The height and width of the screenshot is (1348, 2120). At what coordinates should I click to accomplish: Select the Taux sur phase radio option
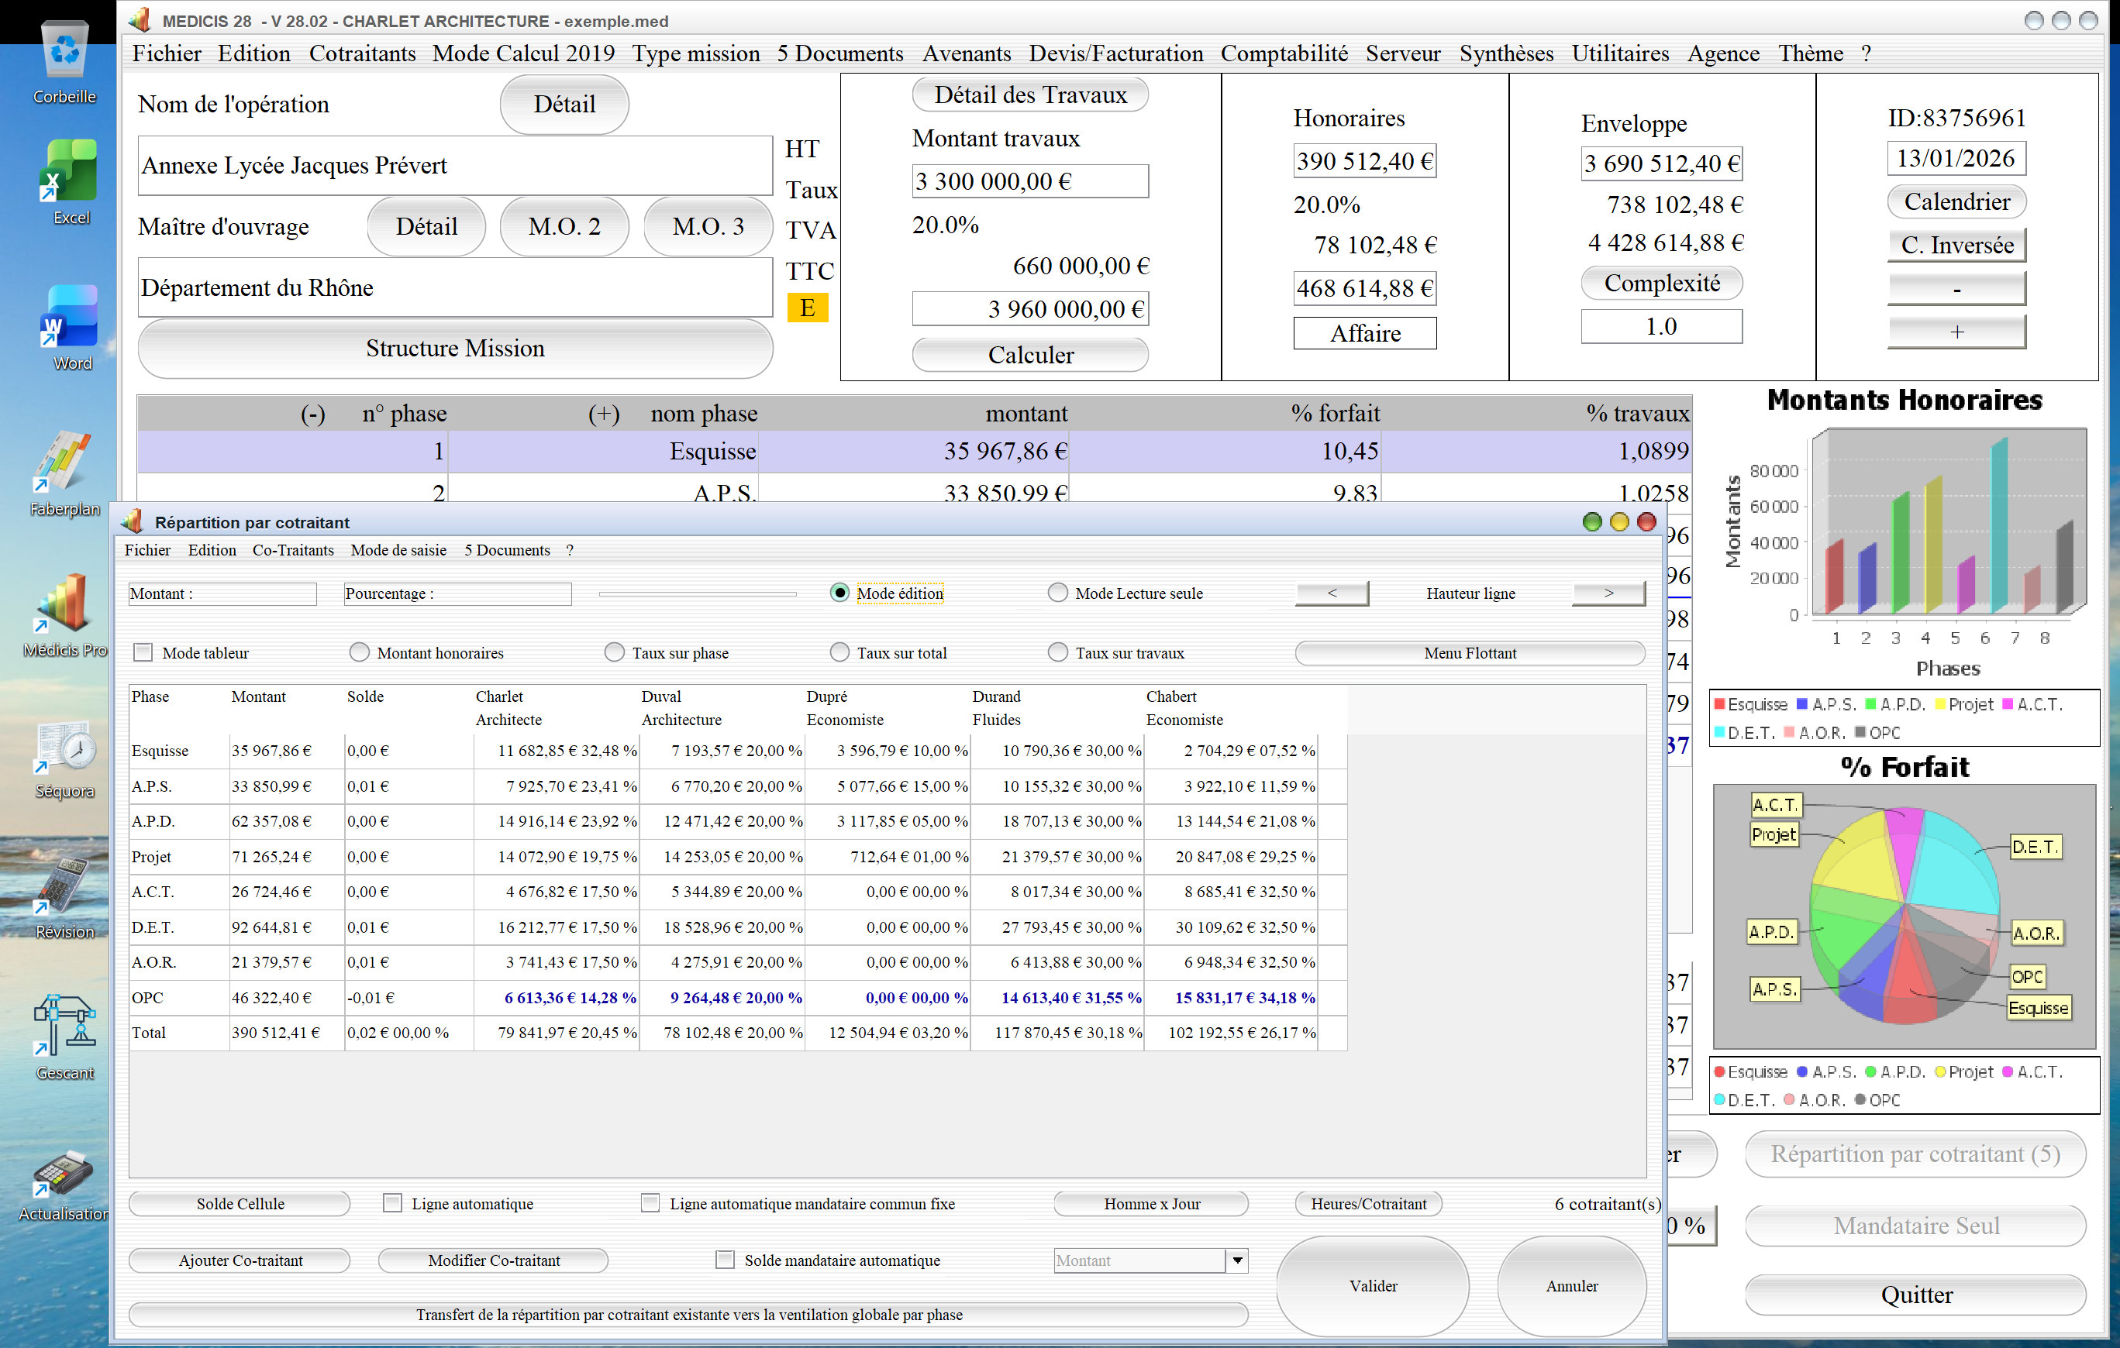coord(614,653)
